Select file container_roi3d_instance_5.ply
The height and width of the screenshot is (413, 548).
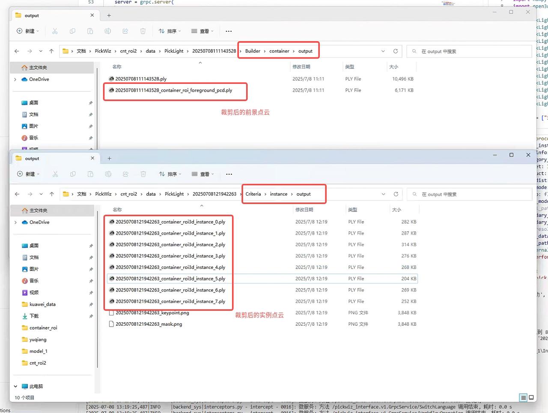[170, 279]
